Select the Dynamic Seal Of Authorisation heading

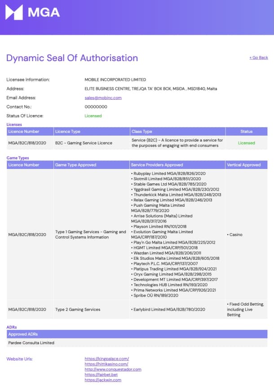pos(72,58)
